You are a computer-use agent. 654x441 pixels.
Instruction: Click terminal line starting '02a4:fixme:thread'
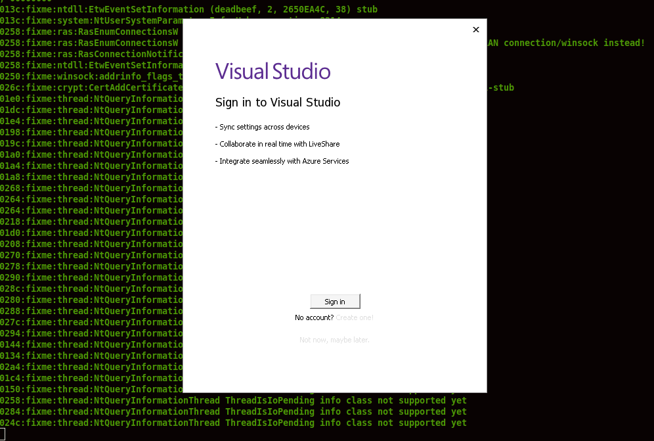point(91,367)
